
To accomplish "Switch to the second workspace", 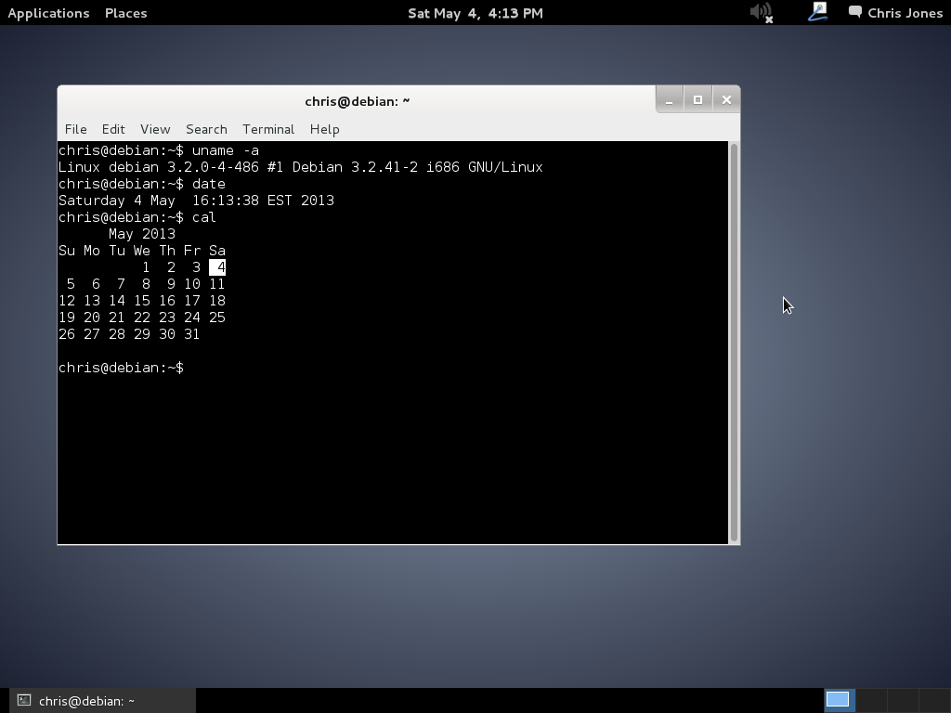I will pos(871,700).
